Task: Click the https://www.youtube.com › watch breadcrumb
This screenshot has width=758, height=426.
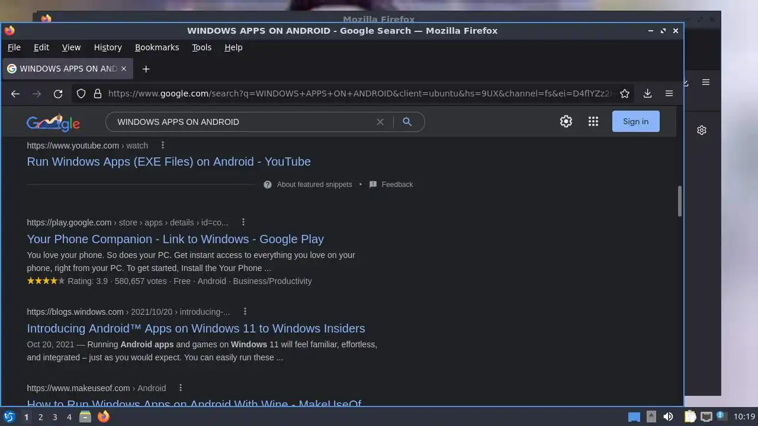Action: [x=88, y=146]
